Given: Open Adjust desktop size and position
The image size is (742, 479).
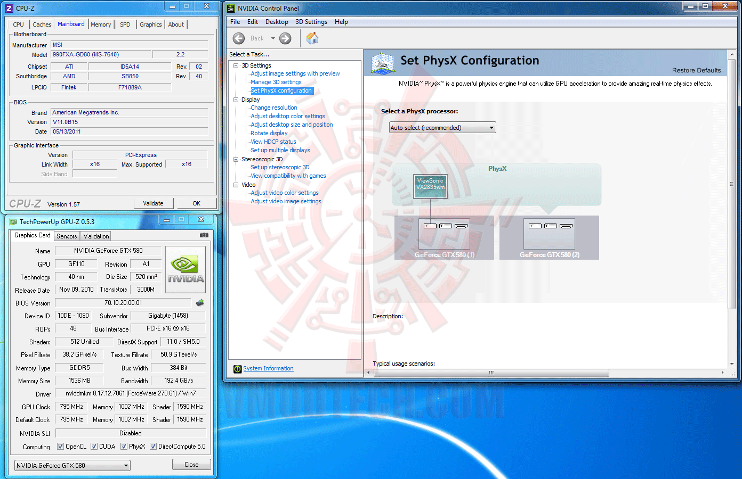Looking at the screenshot, I should coord(292,125).
